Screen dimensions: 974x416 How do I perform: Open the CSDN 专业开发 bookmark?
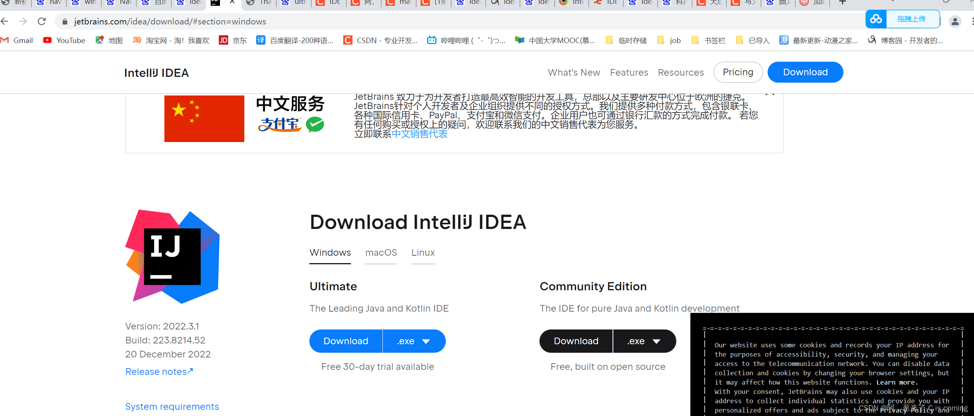point(381,40)
